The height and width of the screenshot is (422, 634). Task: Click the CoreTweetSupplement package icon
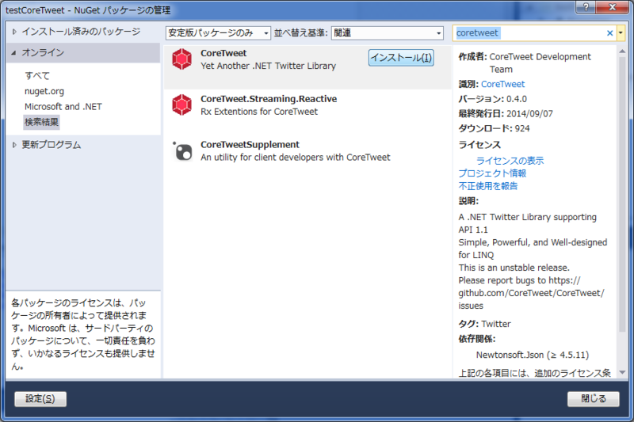(x=183, y=151)
